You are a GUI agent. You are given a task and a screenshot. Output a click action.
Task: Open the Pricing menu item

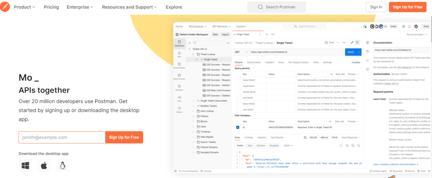(x=51, y=7)
